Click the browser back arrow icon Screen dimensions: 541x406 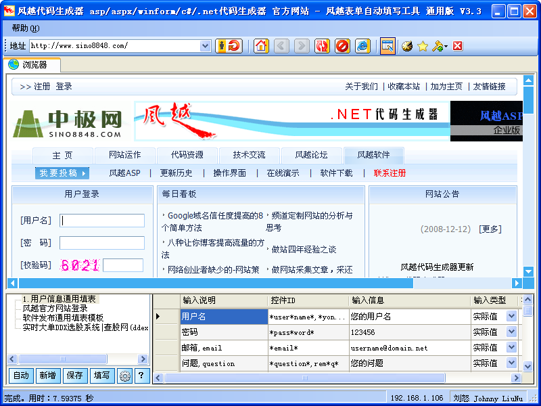click(281, 46)
